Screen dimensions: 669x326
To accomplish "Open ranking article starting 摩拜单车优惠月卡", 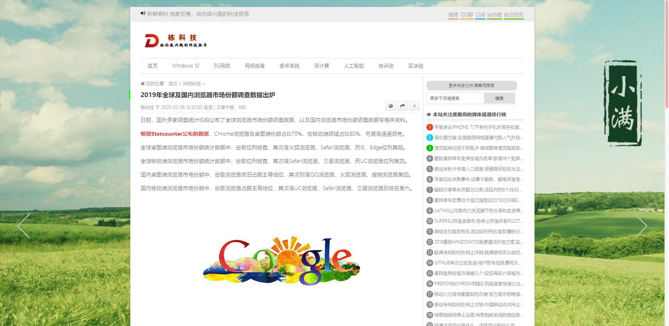I will click(478, 200).
